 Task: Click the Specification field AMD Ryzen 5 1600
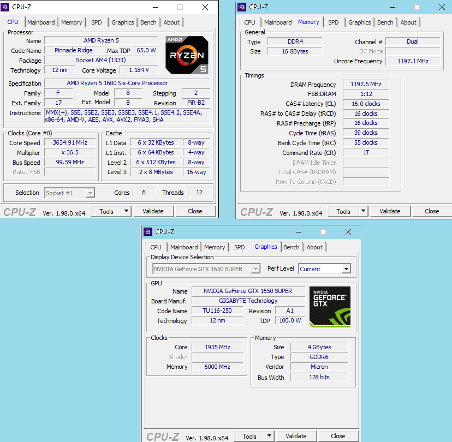[x=127, y=83]
